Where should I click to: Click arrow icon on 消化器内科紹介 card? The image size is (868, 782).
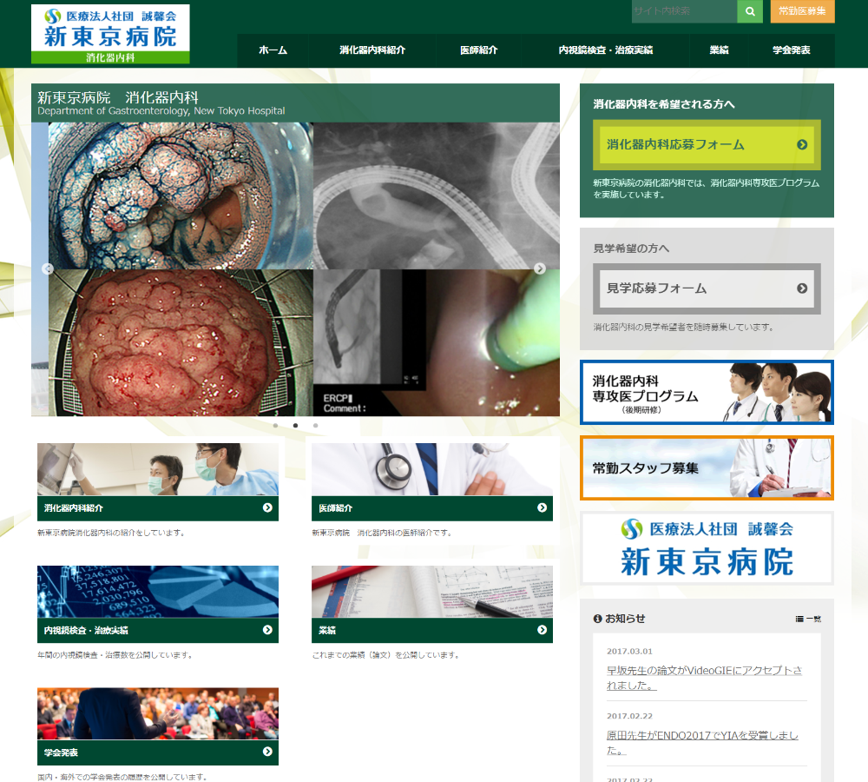[x=267, y=507]
